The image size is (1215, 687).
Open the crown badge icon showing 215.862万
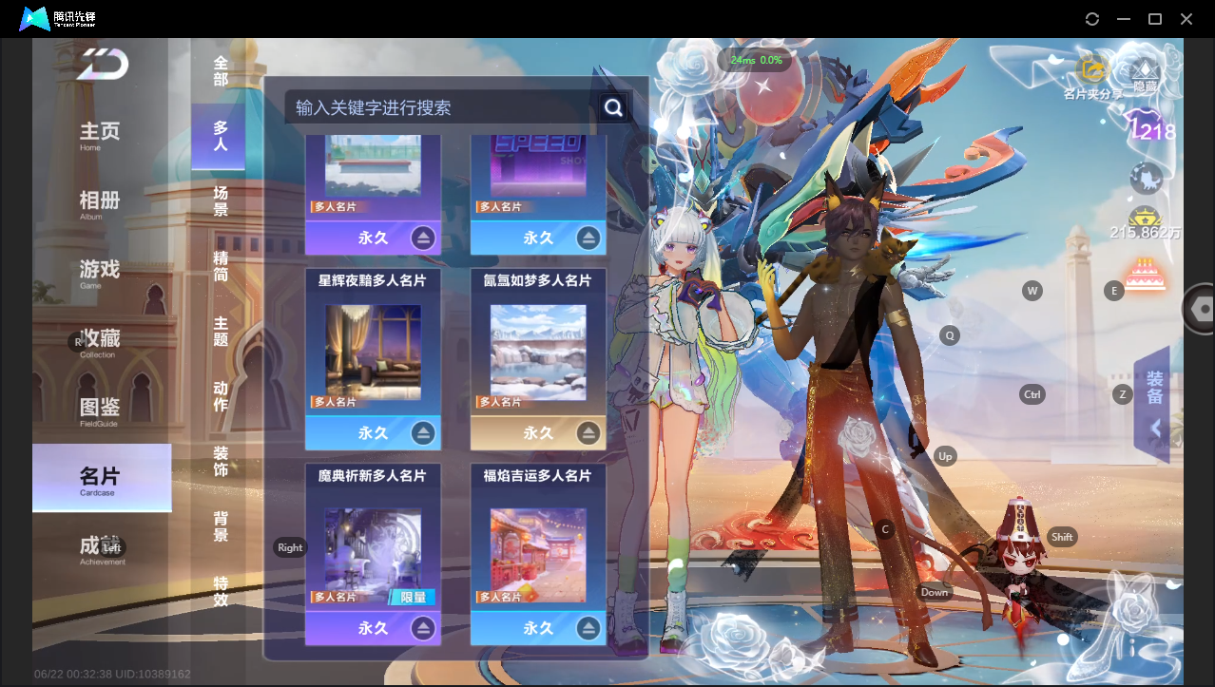pos(1146,223)
